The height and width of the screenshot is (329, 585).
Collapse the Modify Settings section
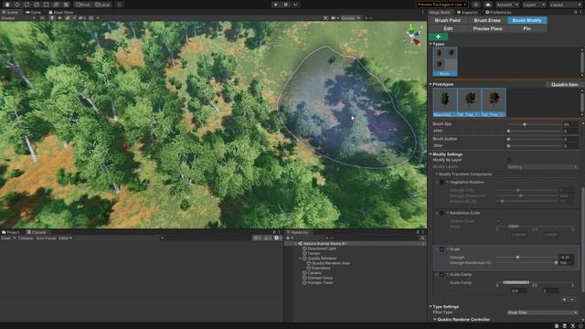431,154
